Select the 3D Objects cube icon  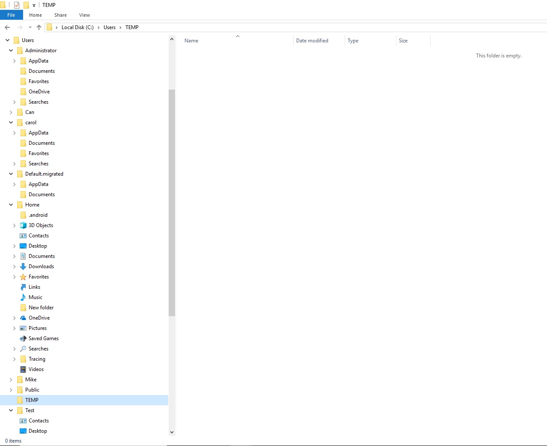pos(23,225)
